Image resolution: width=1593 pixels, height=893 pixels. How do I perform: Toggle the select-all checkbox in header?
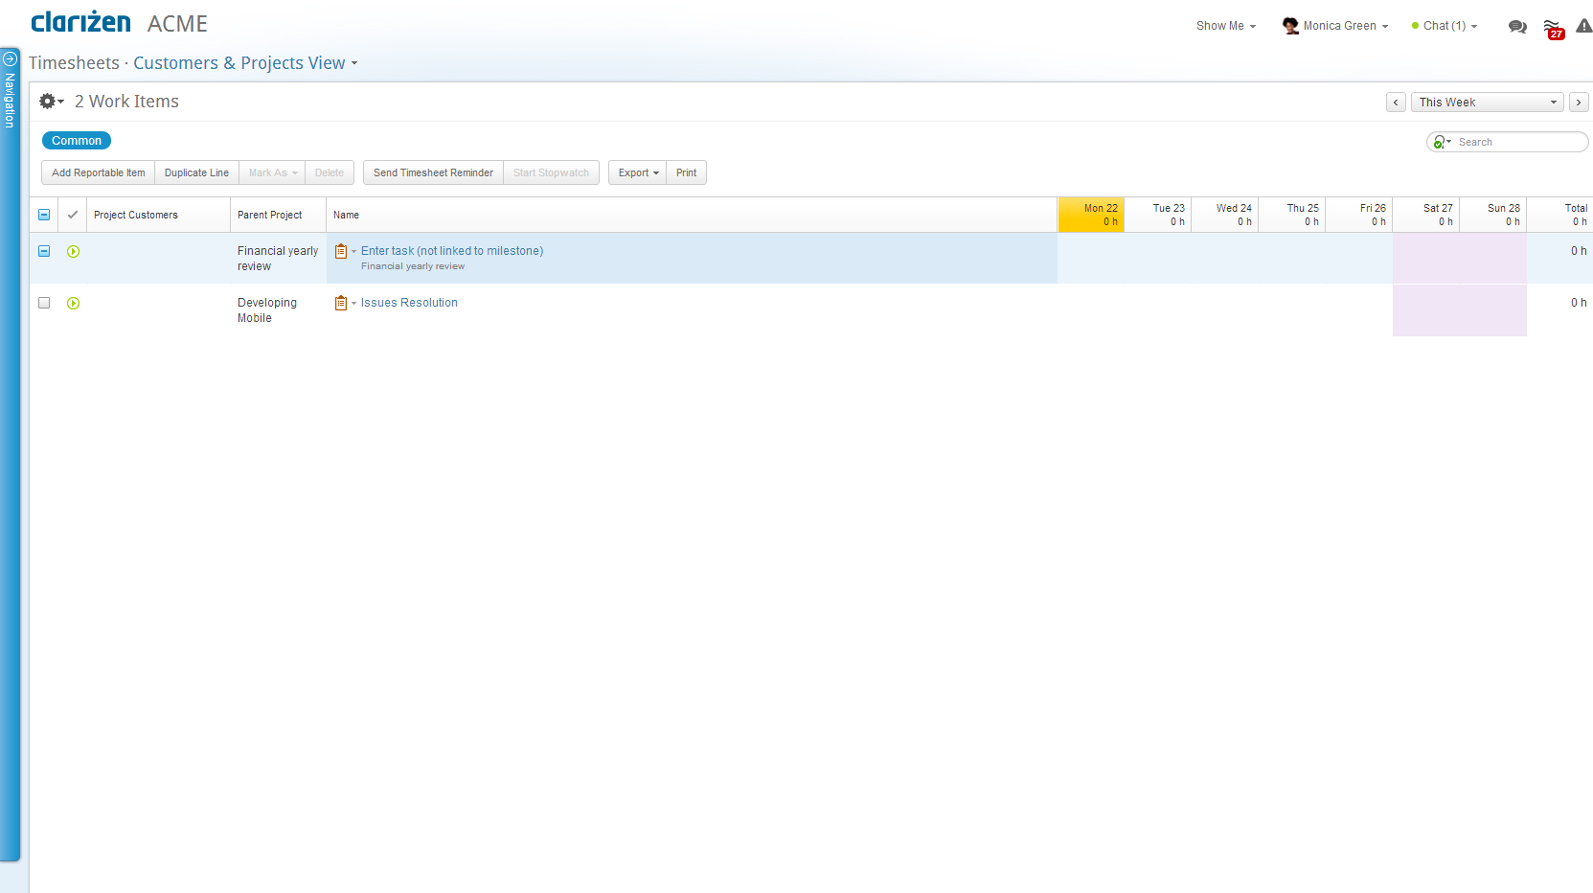pyautogui.click(x=44, y=215)
